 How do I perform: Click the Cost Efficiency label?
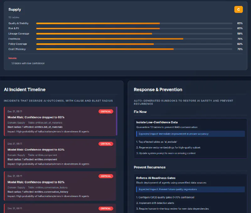click(17, 49)
